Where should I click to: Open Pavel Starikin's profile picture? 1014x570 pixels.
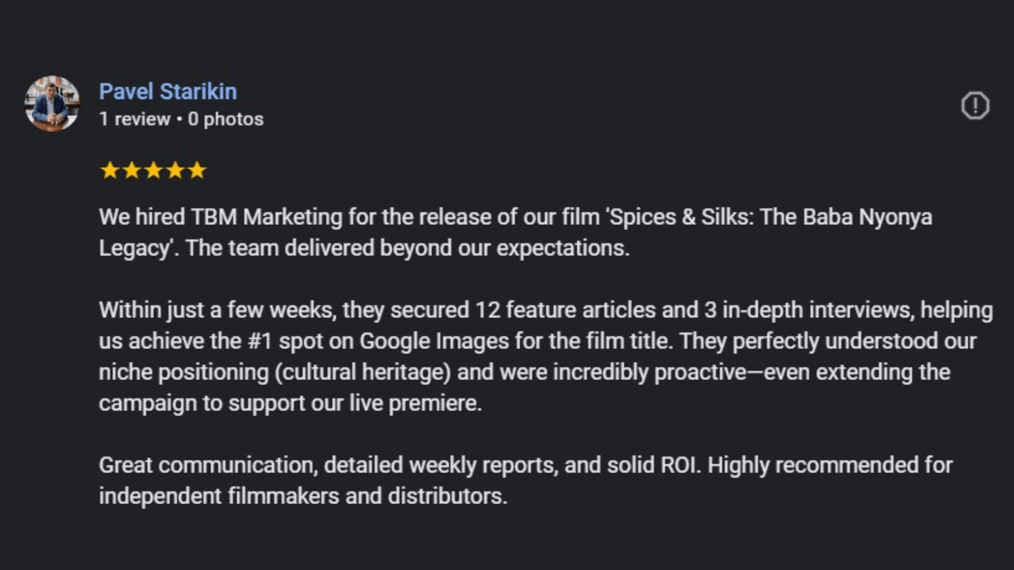tap(52, 103)
